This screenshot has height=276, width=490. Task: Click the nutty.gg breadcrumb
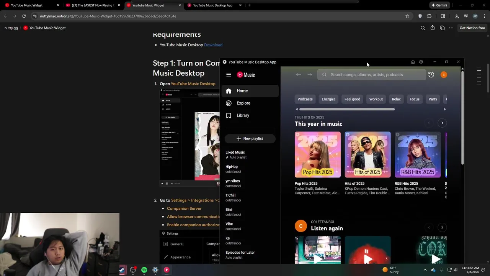[11, 28]
